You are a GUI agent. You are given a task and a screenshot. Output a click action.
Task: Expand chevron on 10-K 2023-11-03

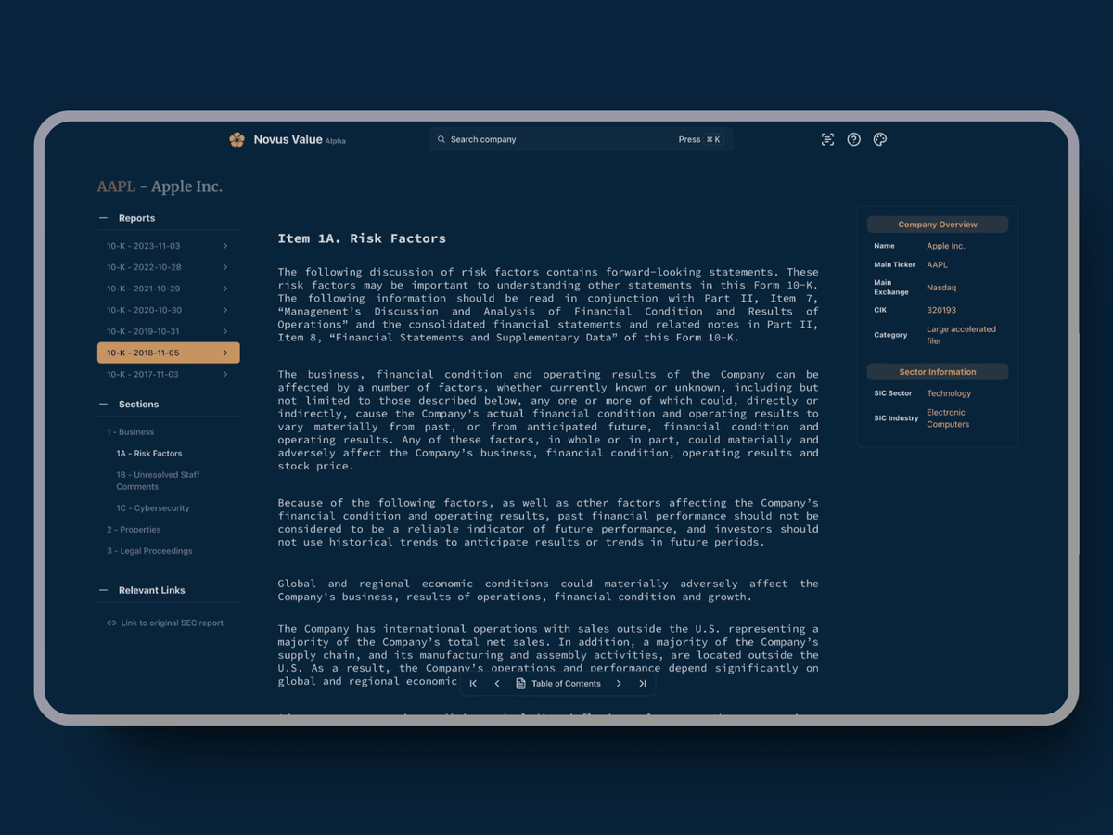[x=225, y=246]
